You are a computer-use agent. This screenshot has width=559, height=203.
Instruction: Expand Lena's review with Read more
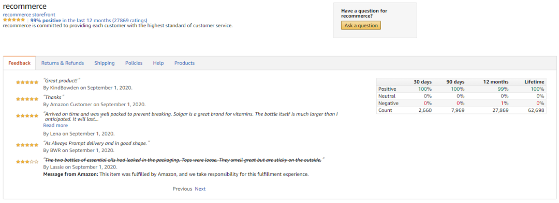[x=55, y=125]
